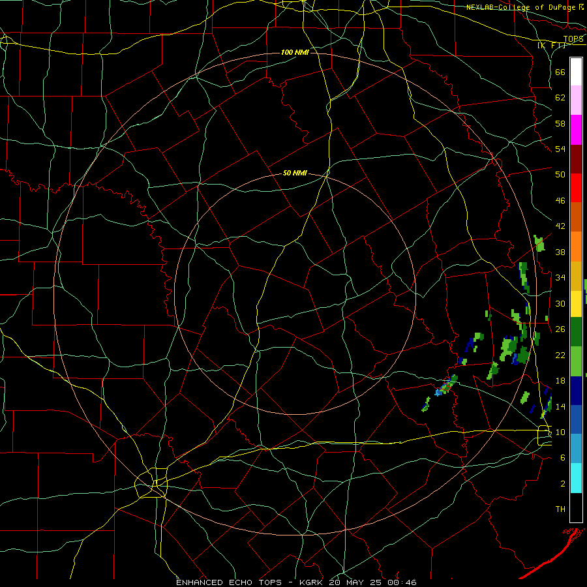The height and width of the screenshot is (587, 587).
Task: Select the light pink legend swatch
Action: point(576,100)
